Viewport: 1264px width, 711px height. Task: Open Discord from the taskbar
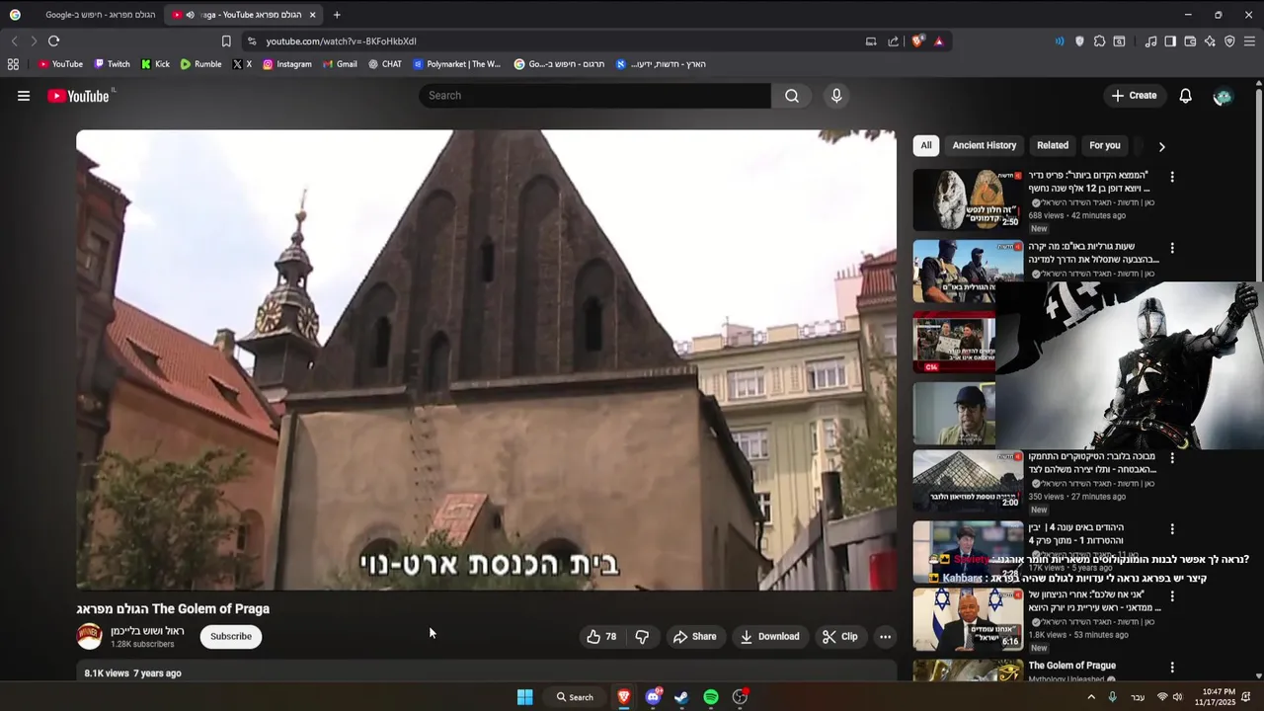point(653,697)
